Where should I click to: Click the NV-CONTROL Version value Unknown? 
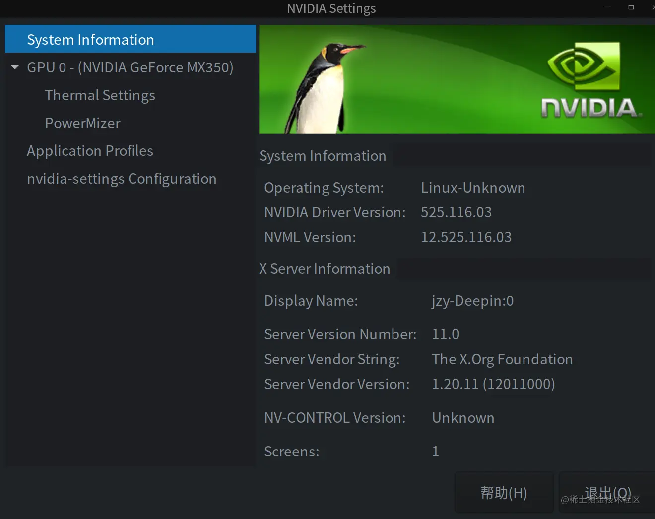click(x=463, y=418)
